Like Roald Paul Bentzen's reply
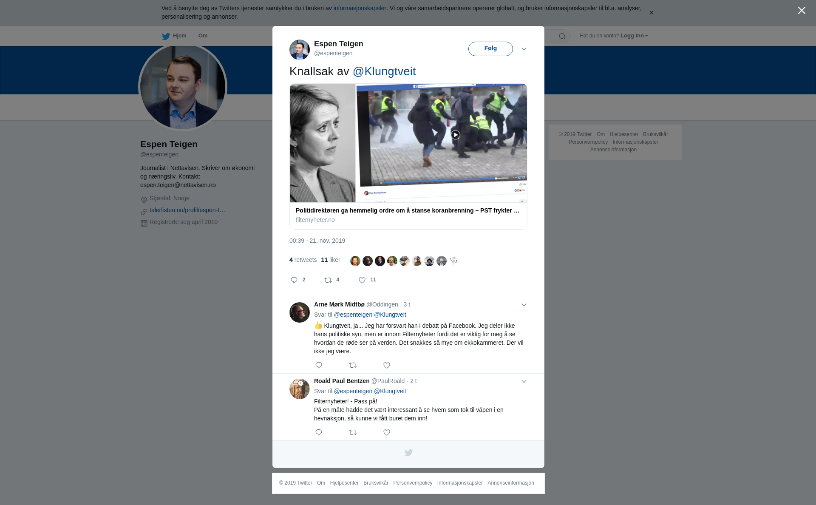 pyautogui.click(x=387, y=432)
